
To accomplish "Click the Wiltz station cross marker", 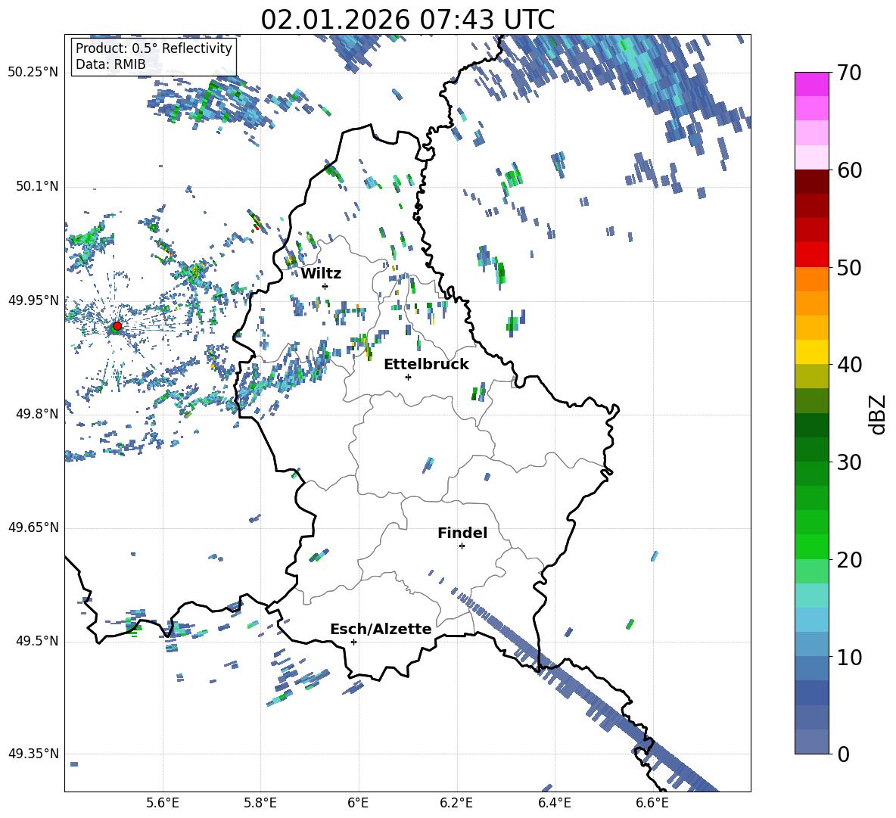I will (x=325, y=286).
